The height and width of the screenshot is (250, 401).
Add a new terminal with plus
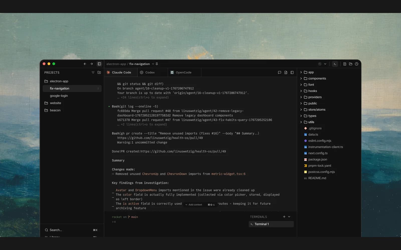(x=284, y=217)
